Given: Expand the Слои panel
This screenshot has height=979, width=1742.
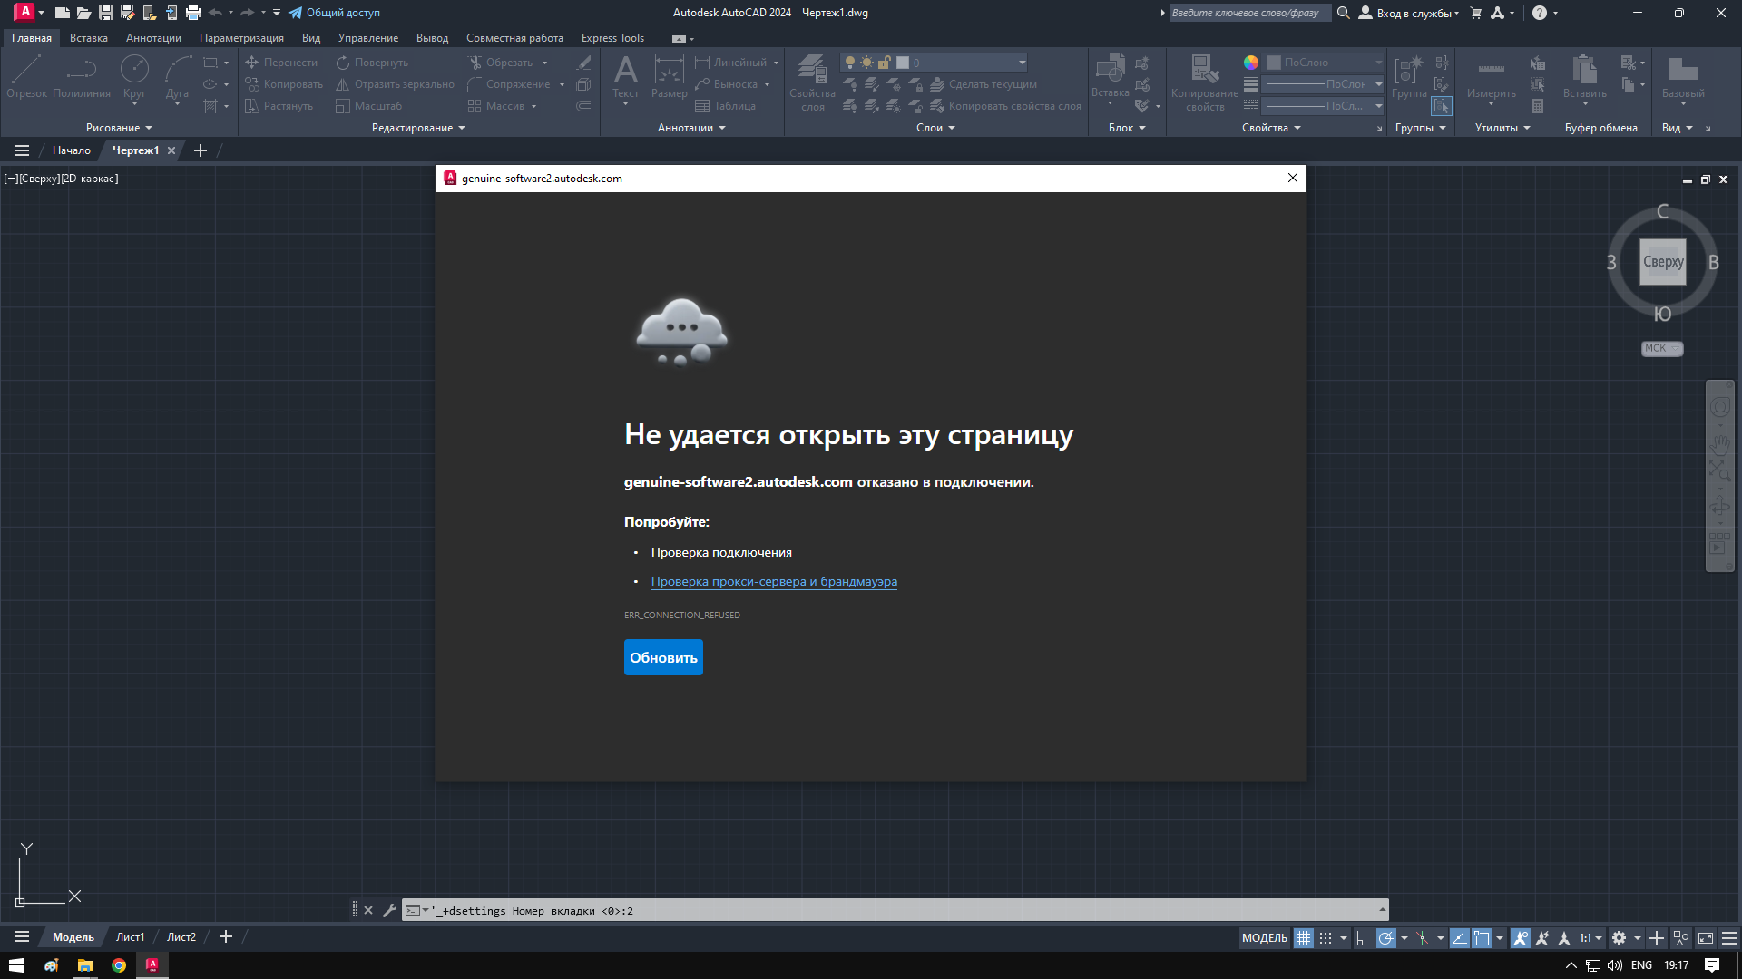Looking at the screenshot, I should 935,128.
